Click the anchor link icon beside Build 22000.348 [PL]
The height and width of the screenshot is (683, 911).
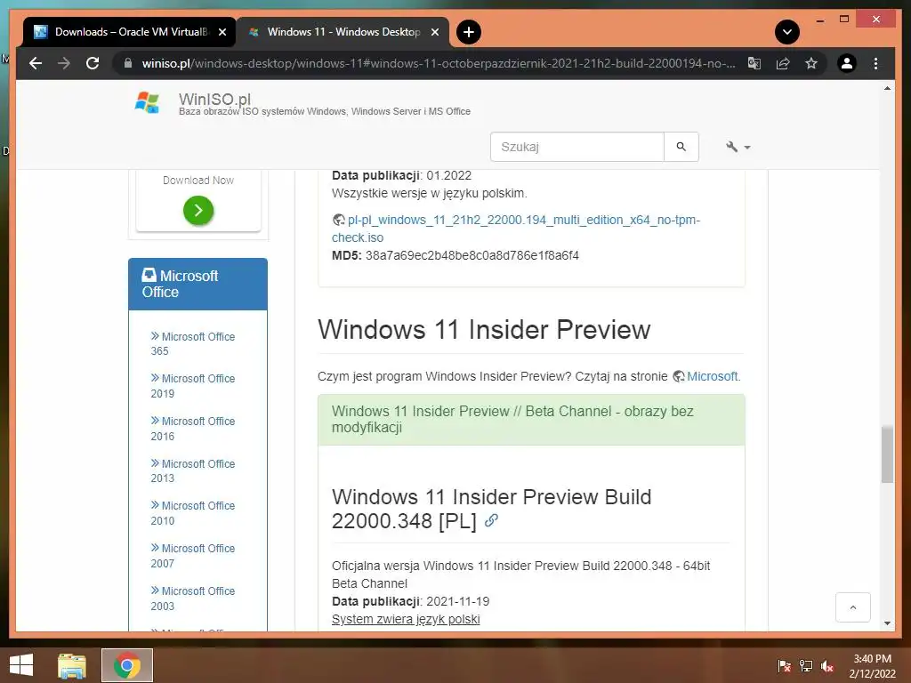tap(491, 520)
